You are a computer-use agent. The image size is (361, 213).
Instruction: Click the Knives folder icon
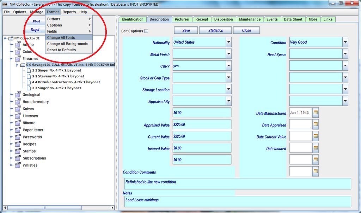tap(18, 109)
